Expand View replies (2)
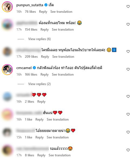This screenshot has width=133, height=162. (x=39, y=84)
